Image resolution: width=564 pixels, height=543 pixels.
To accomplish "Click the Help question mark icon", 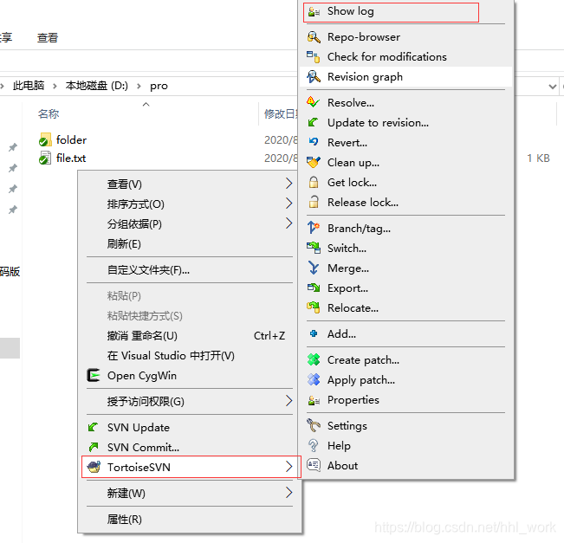I will (x=314, y=445).
